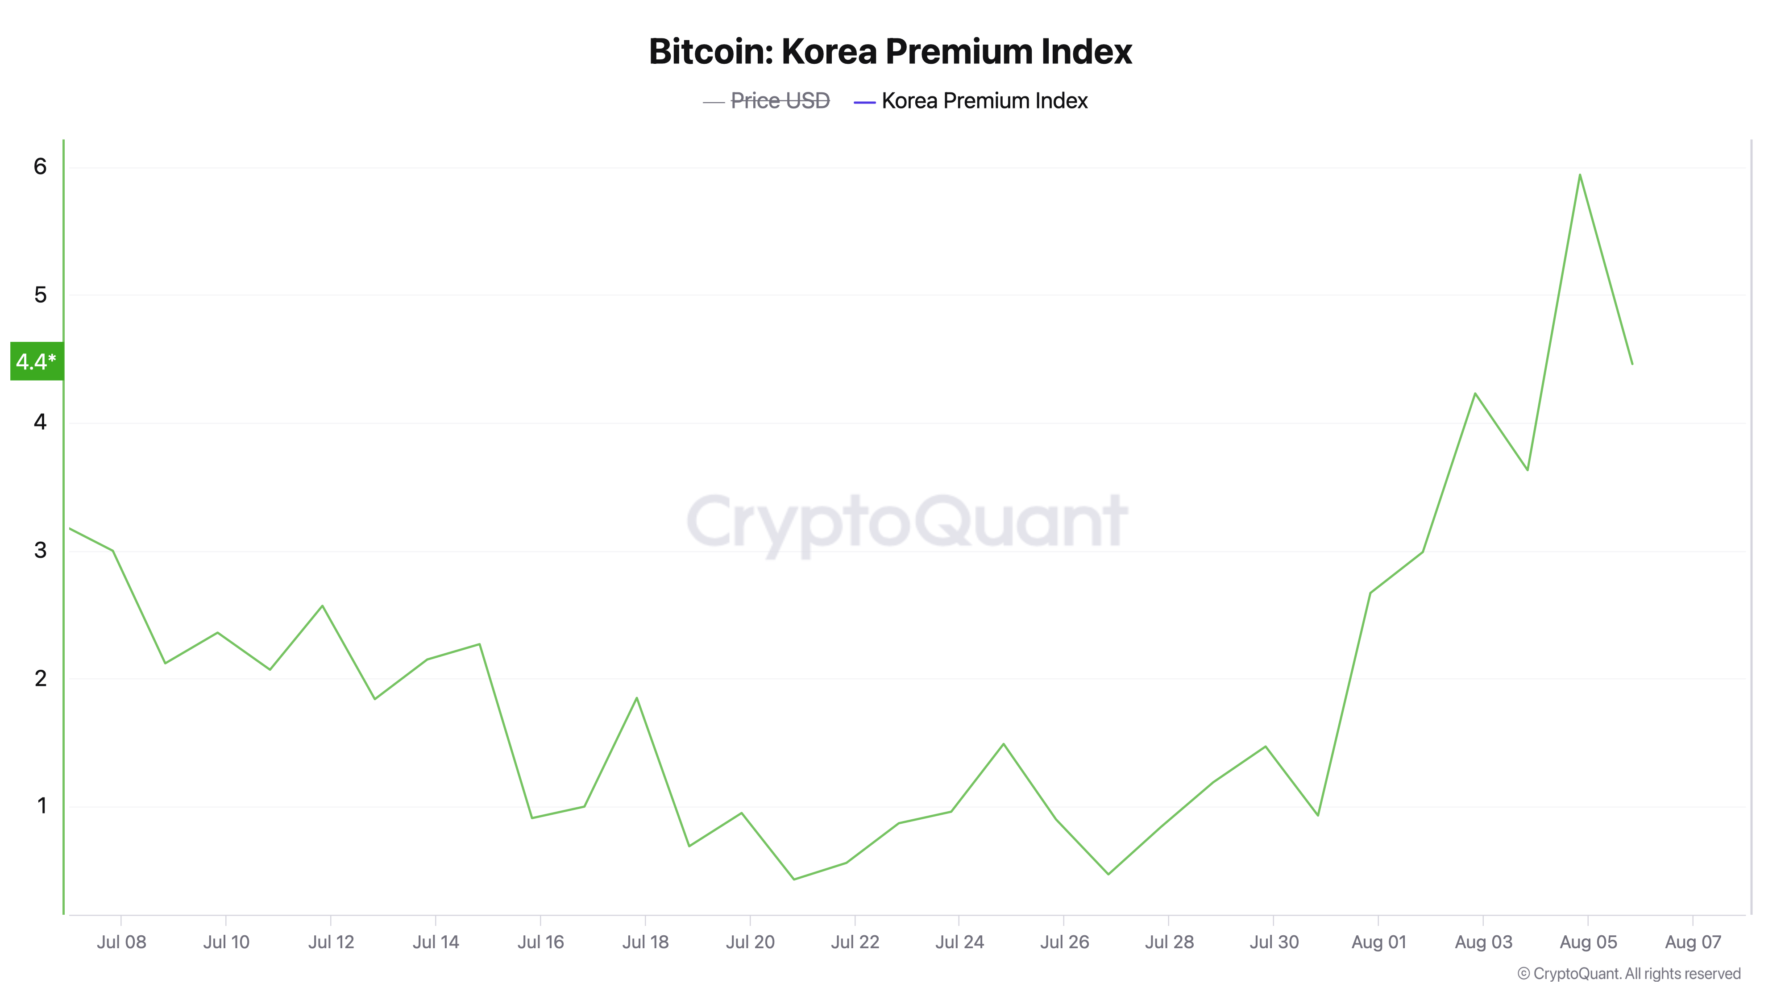Click the gray line swatch beside Price USD
Image resolution: width=1785 pixels, height=1004 pixels.
pos(713,103)
